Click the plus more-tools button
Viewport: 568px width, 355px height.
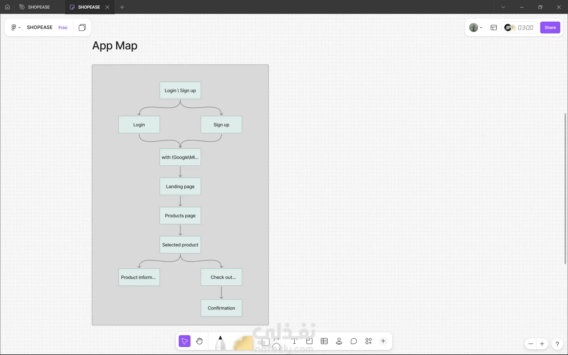click(383, 341)
